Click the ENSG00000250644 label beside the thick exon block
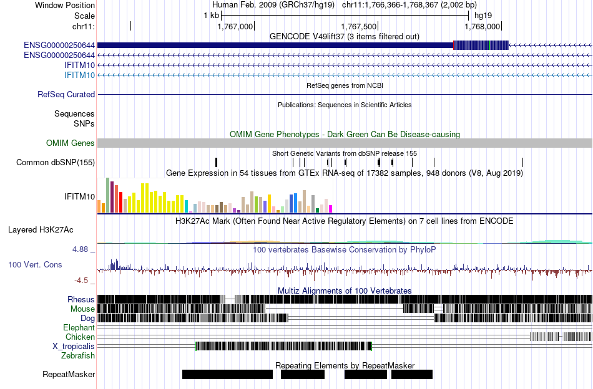This screenshot has height=389, width=593. (x=59, y=46)
